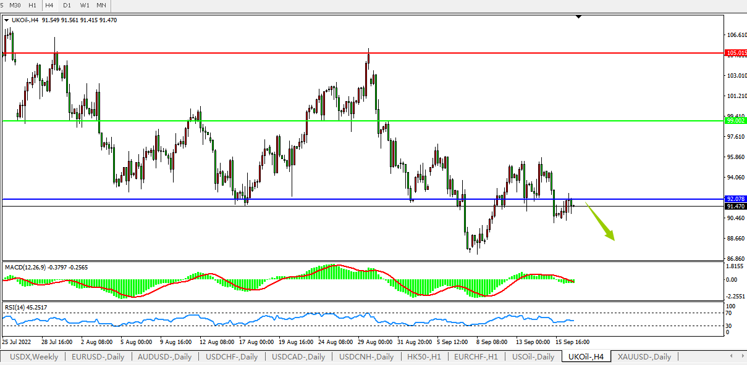Select the red horizontal resistance line

coord(247,53)
